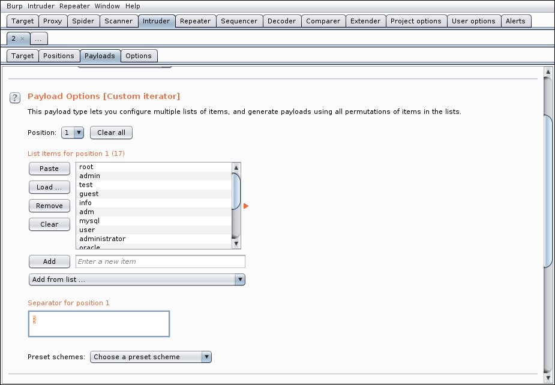Close Intruder attack tab 2

point(23,38)
